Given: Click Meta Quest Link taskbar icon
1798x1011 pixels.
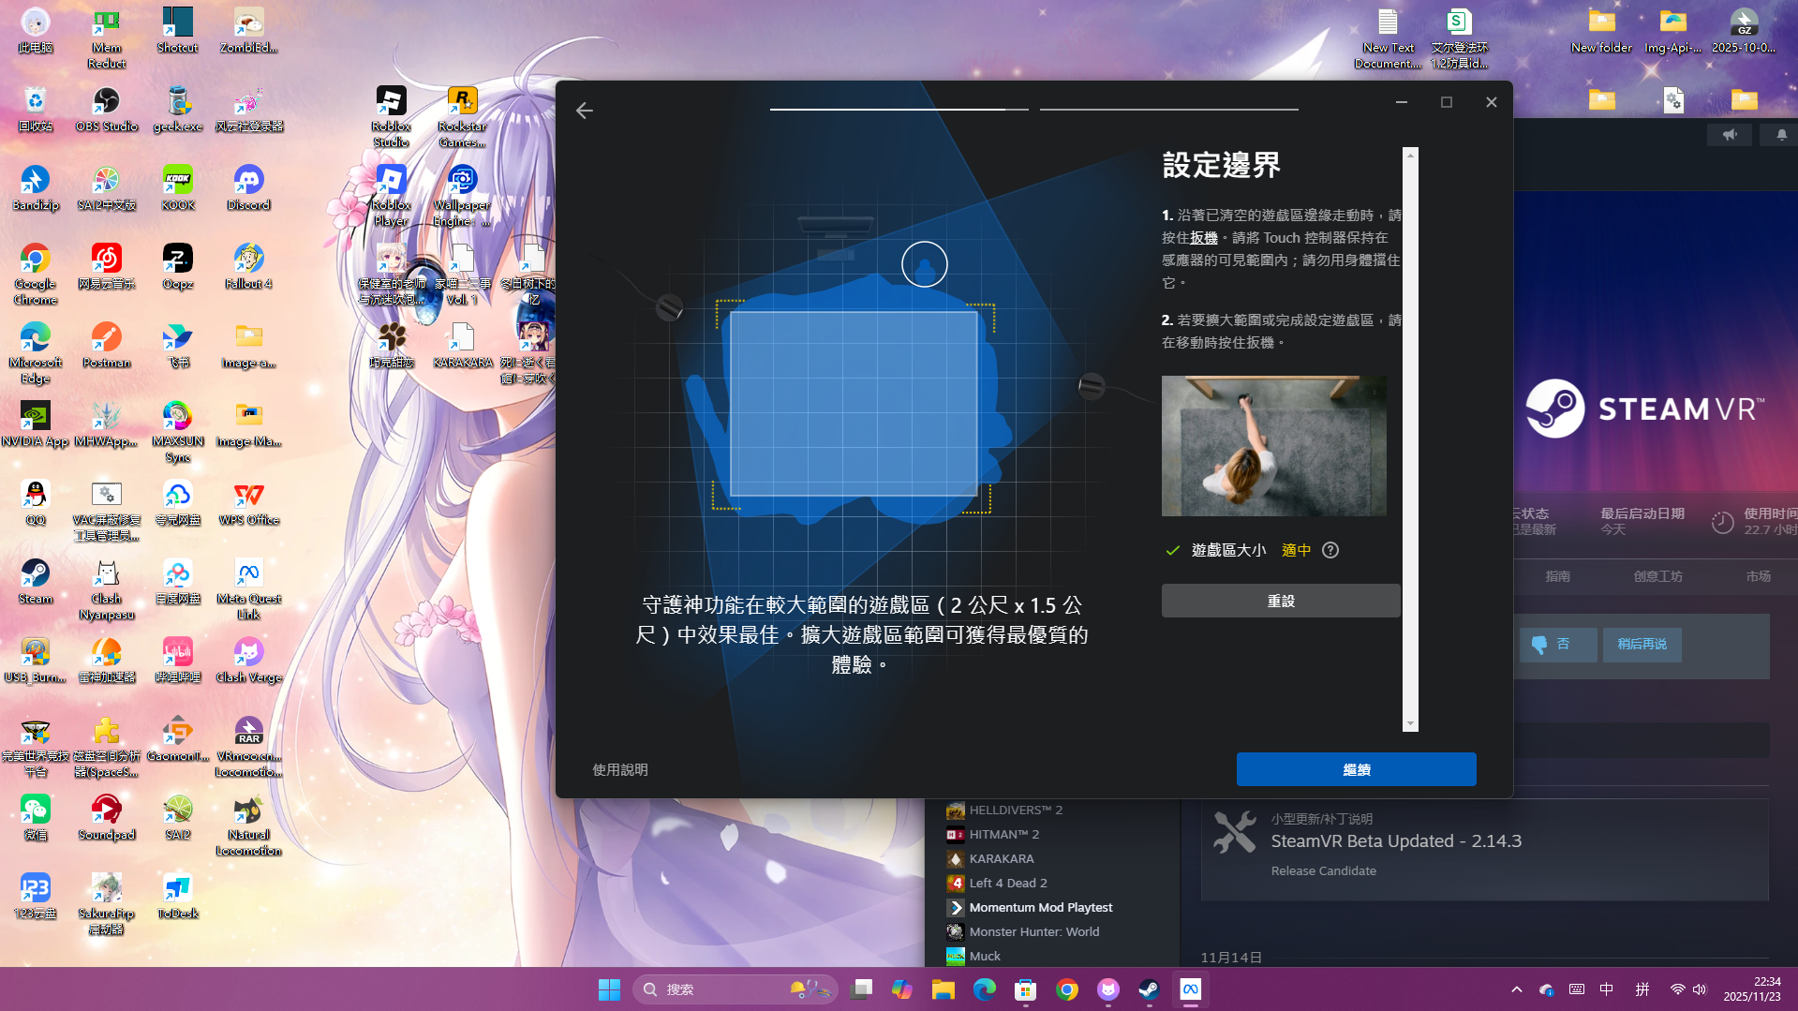Looking at the screenshot, I should (1190, 989).
